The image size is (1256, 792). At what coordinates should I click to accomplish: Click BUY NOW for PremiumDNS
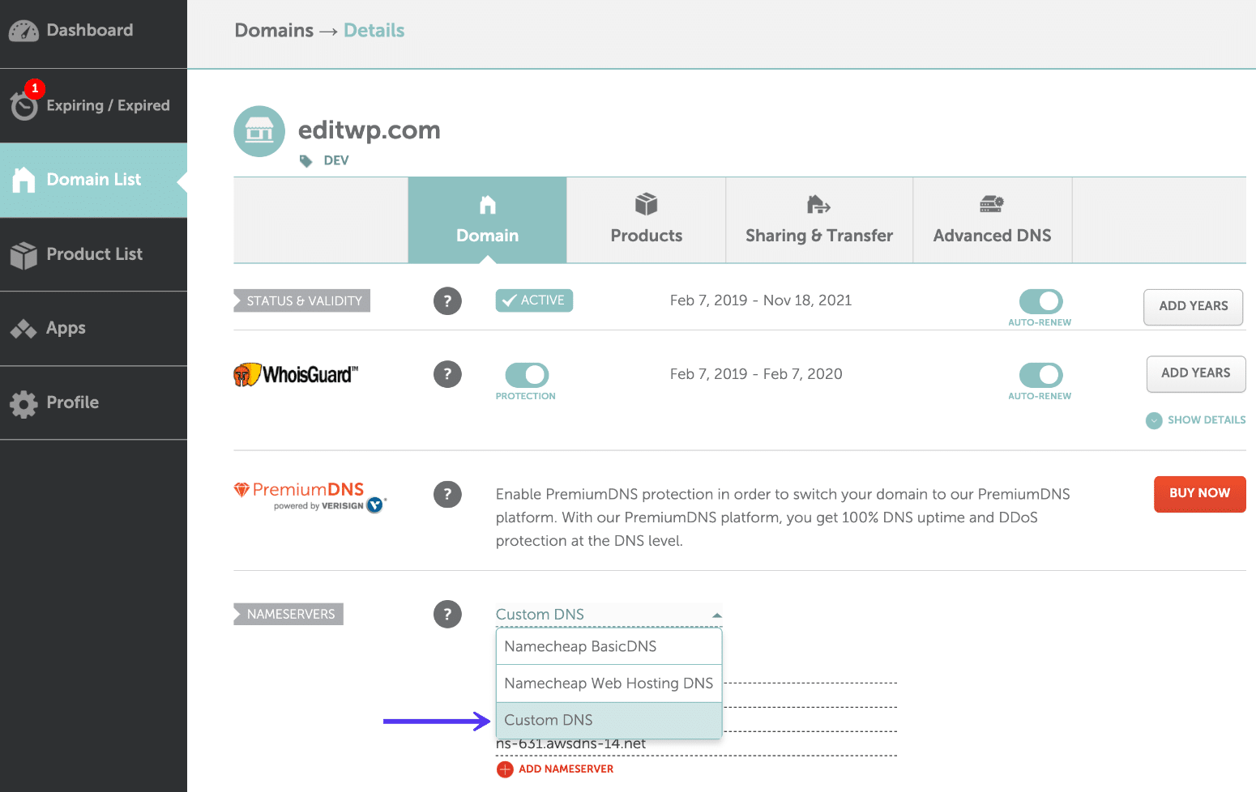[1199, 493]
